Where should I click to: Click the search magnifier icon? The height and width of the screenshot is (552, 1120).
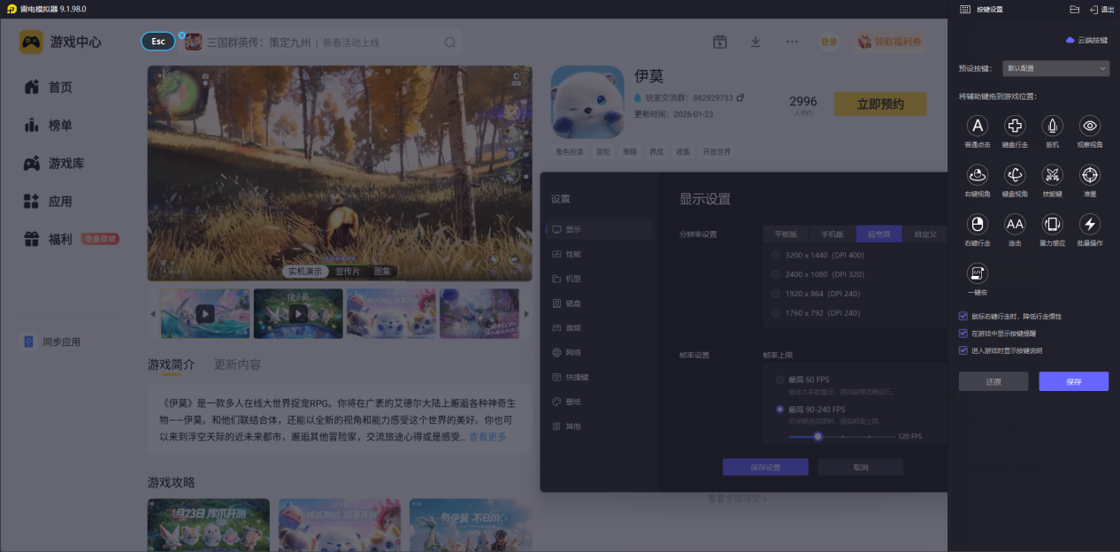click(x=450, y=42)
